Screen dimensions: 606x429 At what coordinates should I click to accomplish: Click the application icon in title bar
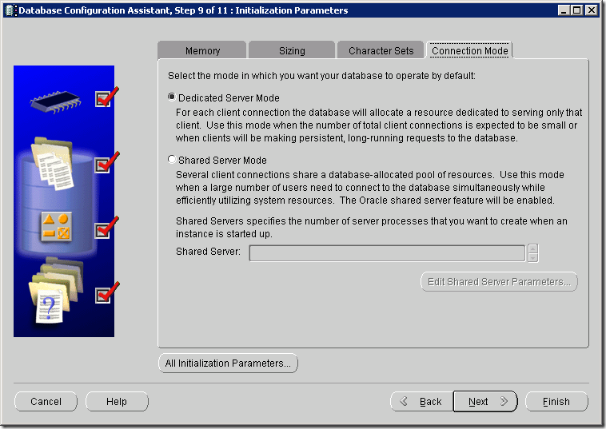(10, 10)
